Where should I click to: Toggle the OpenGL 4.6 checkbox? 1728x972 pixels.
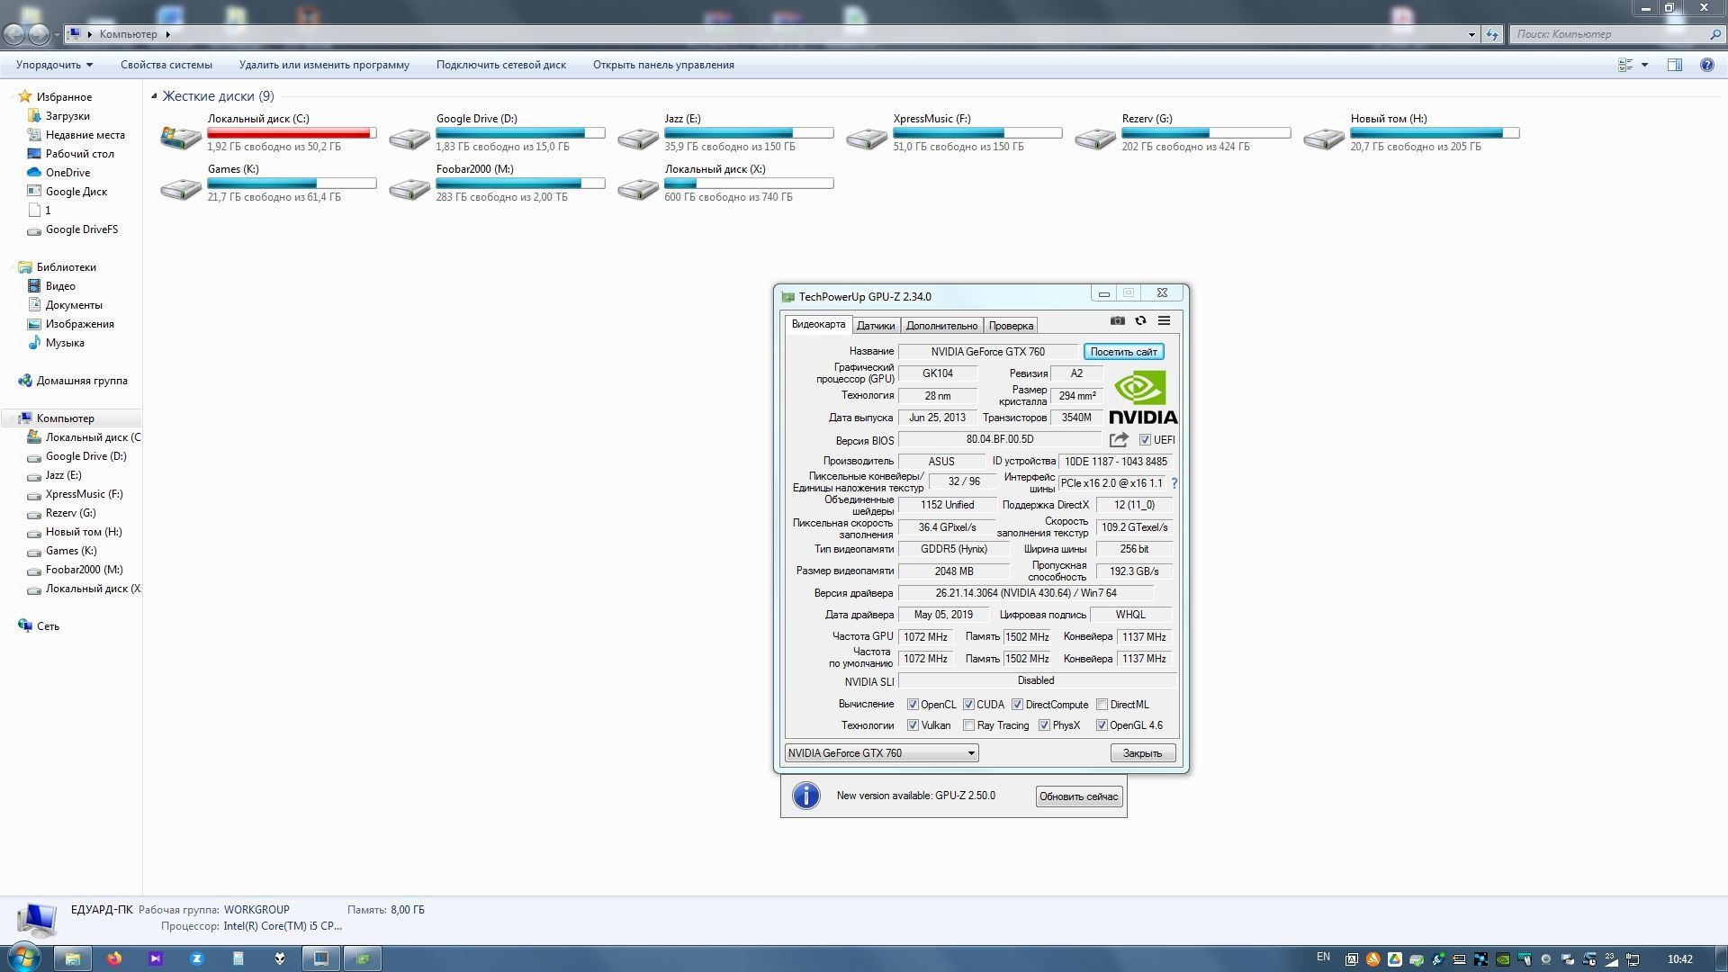pyautogui.click(x=1102, y=725)
